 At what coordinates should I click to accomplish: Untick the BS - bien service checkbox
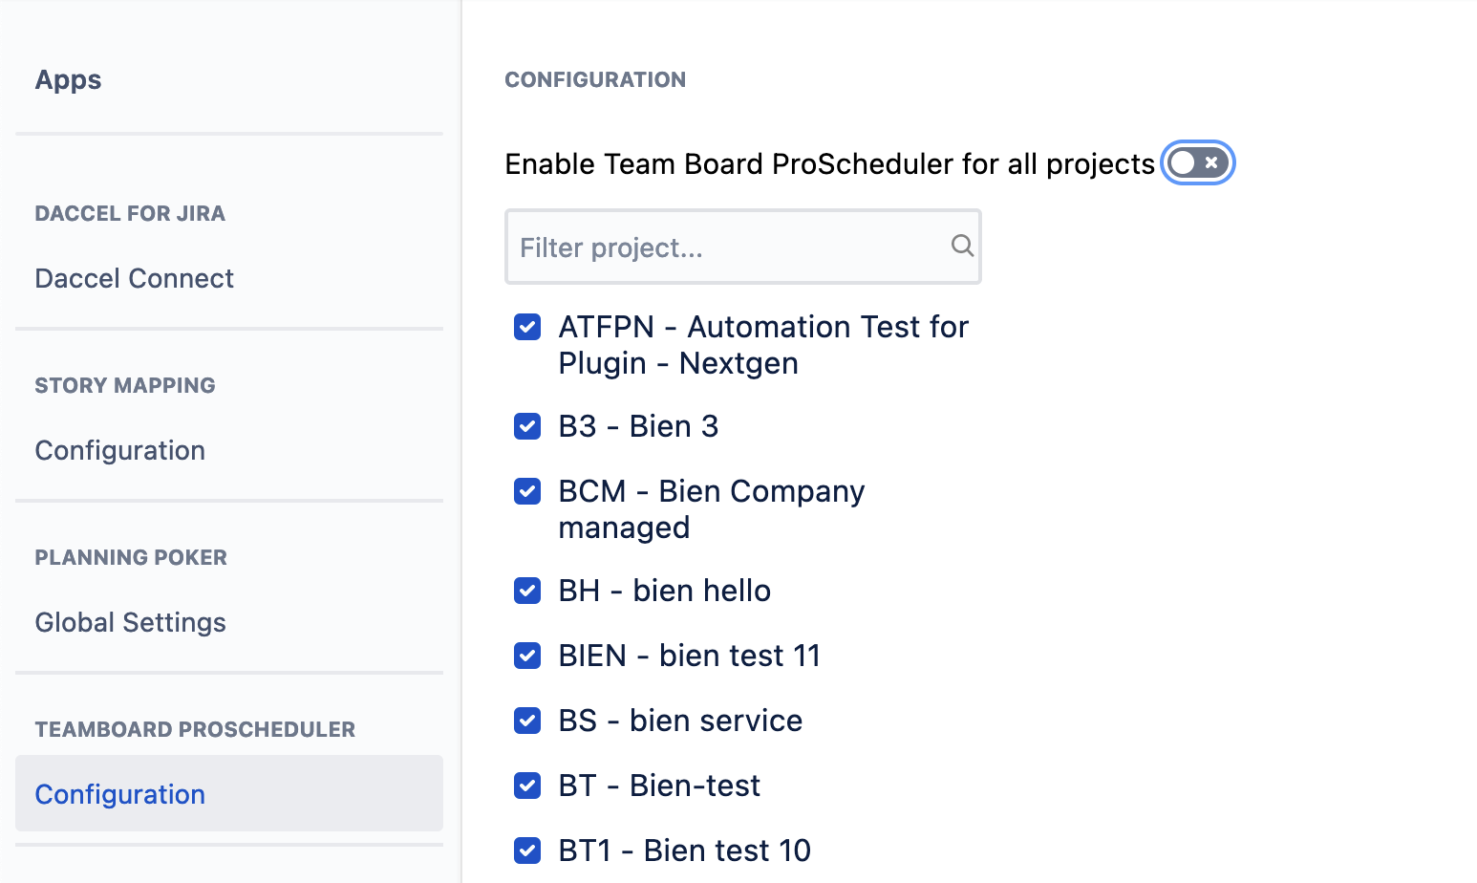point(527,721)
